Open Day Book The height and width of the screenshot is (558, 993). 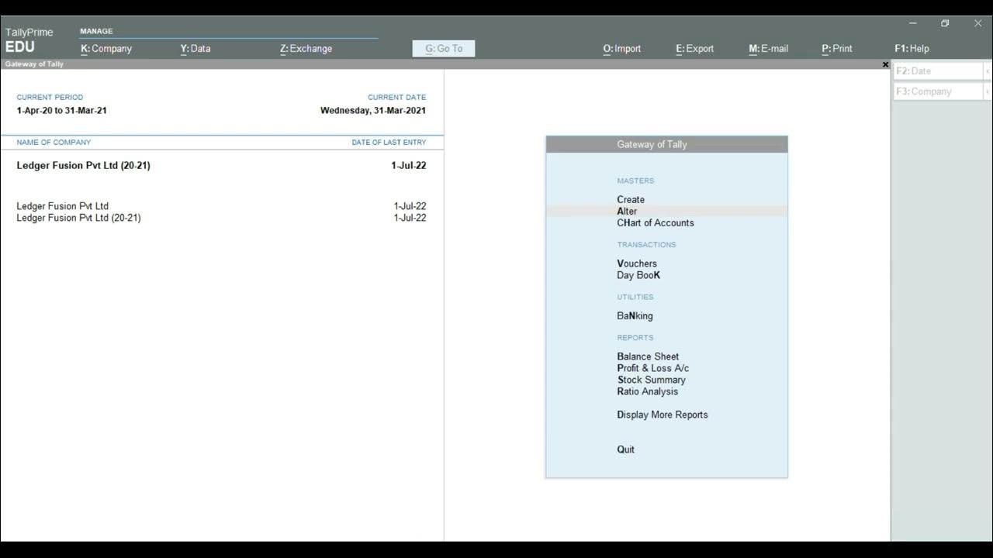(x=638, y=275)
